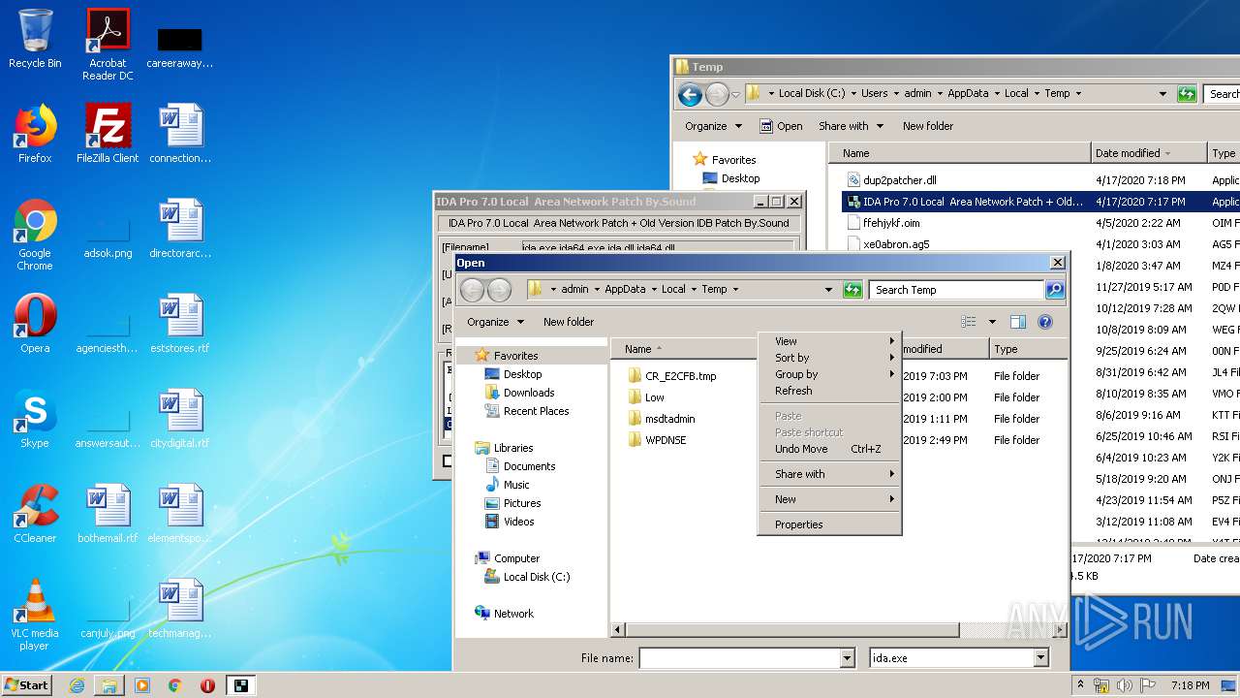The height and width of the screenshot is (698, 1240).
Task: Select the connection document on desktop
Action: 180,134
